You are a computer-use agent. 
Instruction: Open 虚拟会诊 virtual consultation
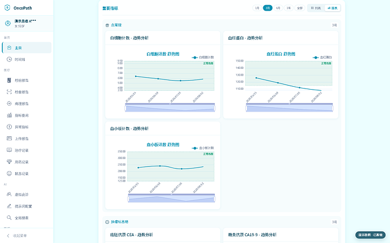27,195
